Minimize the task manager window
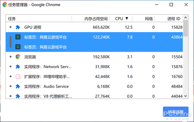The image size is (194, 122). pyautogui.click(x=157, y=5)
